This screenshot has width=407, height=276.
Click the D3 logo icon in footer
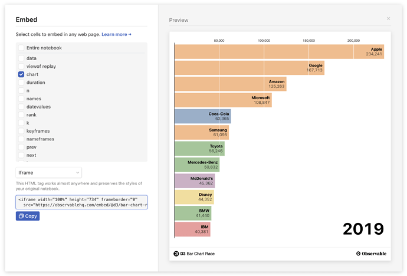[176, 254]
